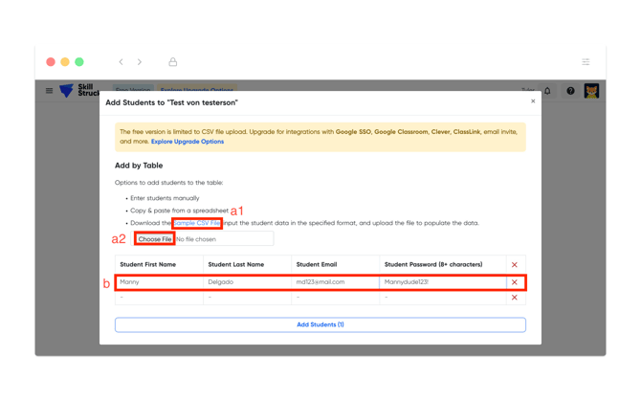Select the password field Mannydude123!
The height and width of the screenshot is (400, 641).
click(440, 282)
